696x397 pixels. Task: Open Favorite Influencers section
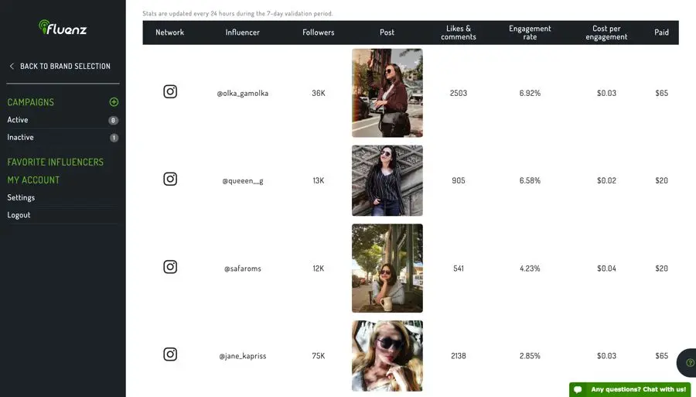click(x=55, y=162)
